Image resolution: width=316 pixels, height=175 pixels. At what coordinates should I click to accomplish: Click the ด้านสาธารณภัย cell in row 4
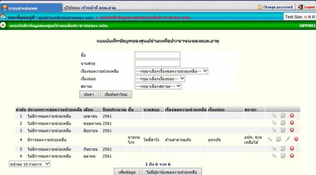pos(178,140)
